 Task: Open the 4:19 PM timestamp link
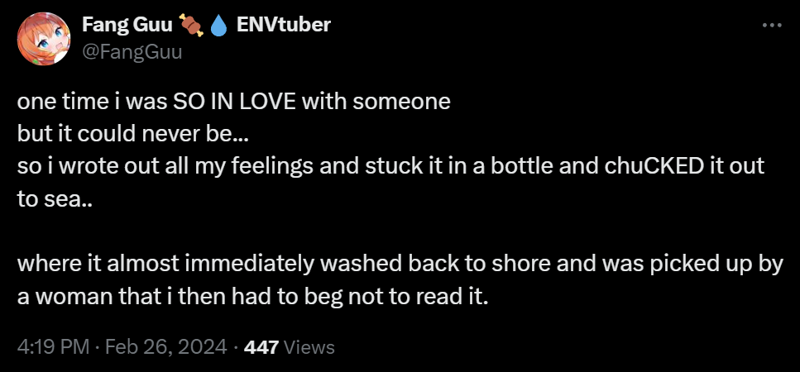coord(53,347)
